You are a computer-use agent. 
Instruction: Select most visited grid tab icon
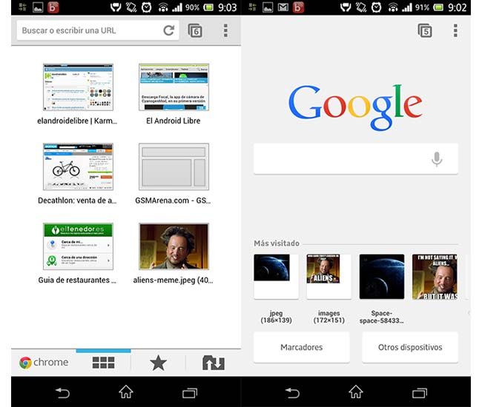pos(104,363)
